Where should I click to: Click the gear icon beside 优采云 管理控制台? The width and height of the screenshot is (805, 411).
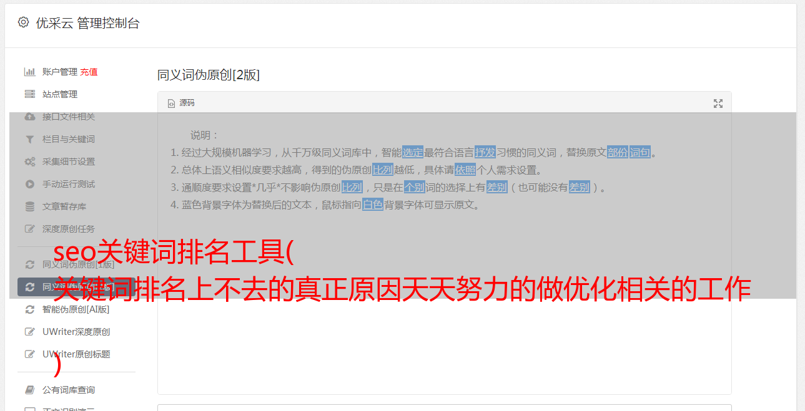(x=23, y=22)
